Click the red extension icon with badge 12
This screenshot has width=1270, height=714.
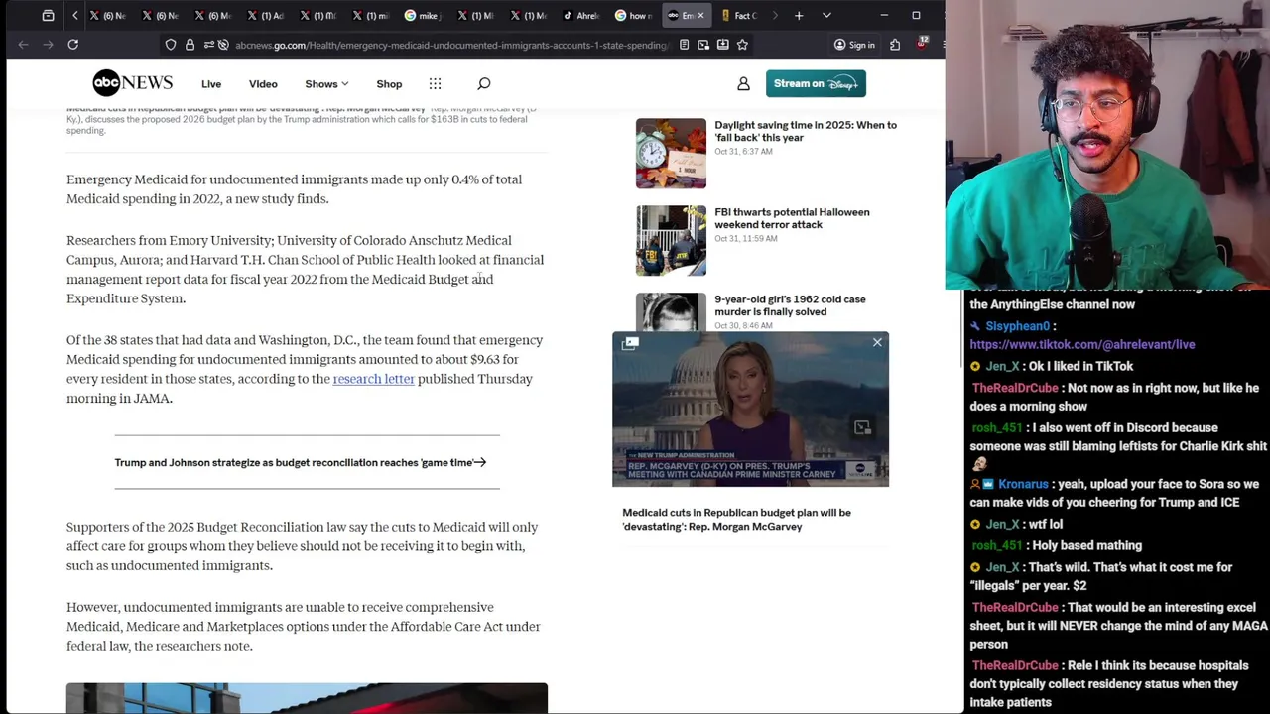click(922, 44)
